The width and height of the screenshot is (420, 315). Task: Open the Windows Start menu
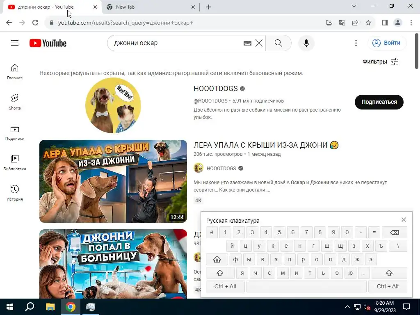coord(10,307)
